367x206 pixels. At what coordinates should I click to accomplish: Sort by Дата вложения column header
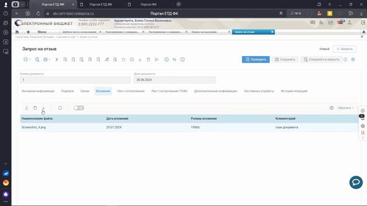(x=117, y=118)
